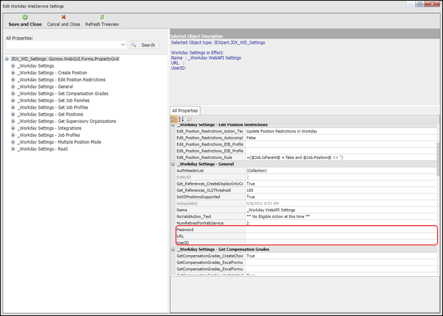Select _Workday Settings - Create Position tree item

52,73
